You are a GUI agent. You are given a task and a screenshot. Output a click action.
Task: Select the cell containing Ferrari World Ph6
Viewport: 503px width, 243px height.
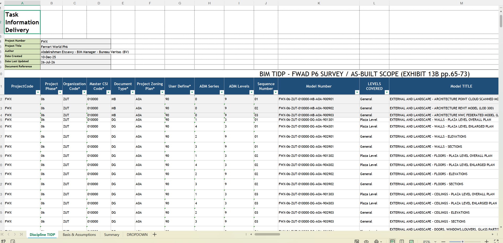click(x=75, y=47)
